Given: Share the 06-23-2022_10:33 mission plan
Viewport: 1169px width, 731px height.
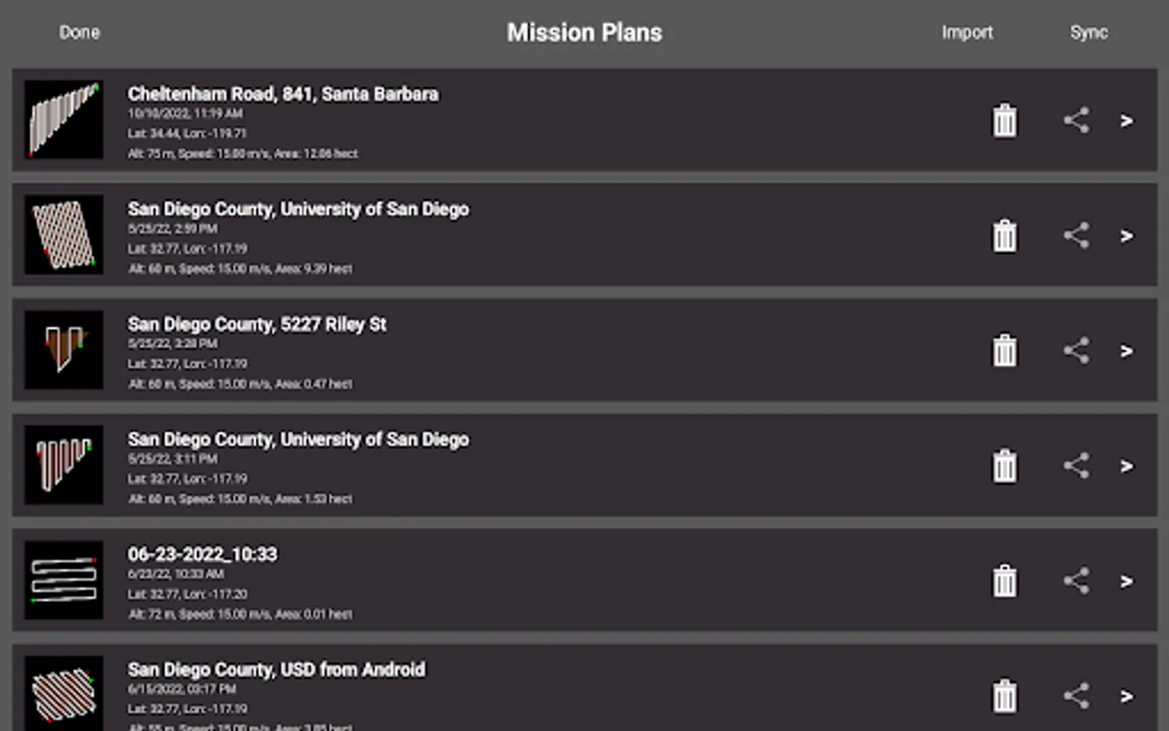Looking at the screenshot, I should point(1076,582).
